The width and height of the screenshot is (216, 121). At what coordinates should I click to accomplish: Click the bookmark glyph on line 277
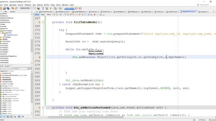39,57
